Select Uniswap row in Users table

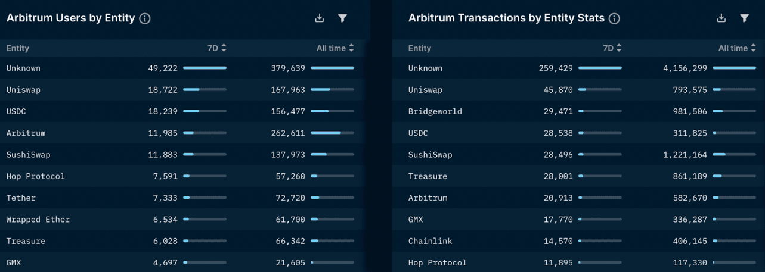tap(23, 90)
